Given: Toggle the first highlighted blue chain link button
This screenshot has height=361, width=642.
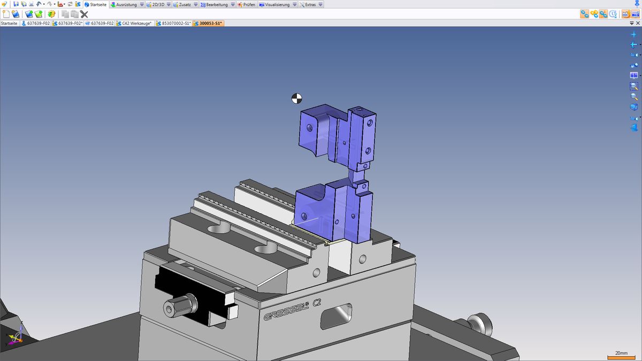Looking at the screenshot, I should point(585,14).
